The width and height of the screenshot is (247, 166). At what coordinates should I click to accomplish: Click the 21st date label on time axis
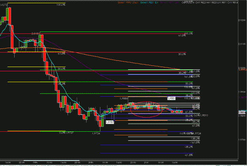pyautogui.click(x=146, y=162)
